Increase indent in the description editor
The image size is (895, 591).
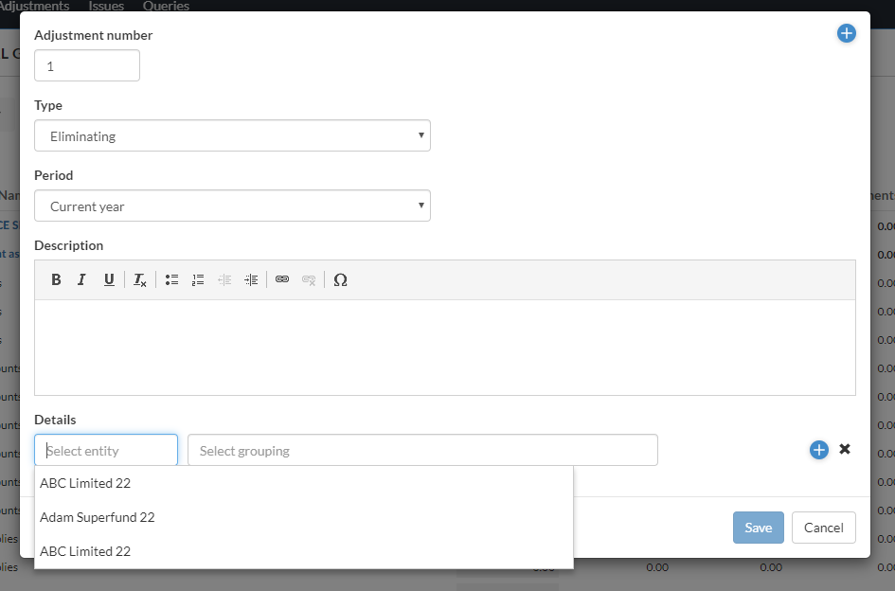[251, 279]
